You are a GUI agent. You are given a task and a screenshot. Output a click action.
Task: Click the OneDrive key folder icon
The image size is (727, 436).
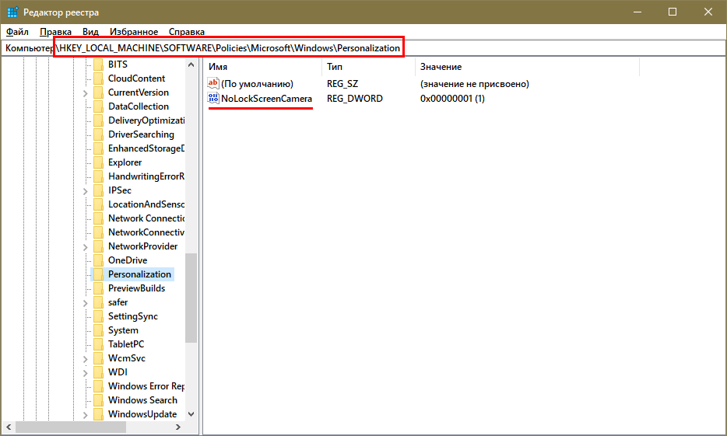(x=98, y=260)
